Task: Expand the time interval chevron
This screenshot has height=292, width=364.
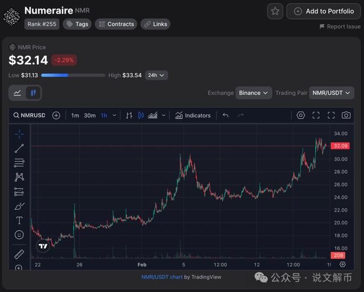Action: [114, 115]
